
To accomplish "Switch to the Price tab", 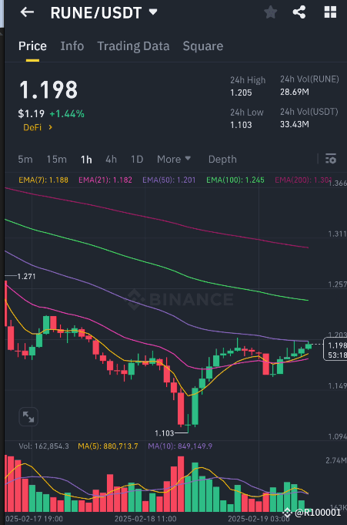I will pos(32,46).
